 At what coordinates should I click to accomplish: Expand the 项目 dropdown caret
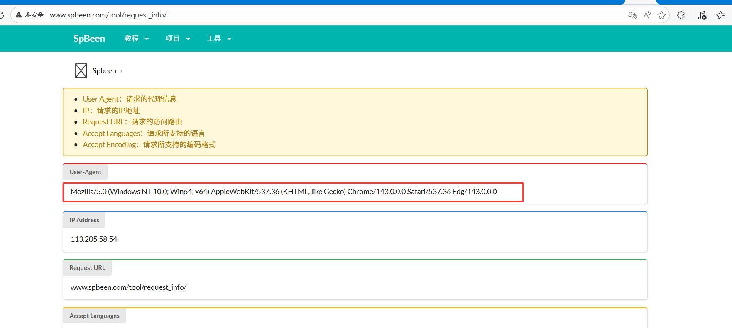pos(188,39)
